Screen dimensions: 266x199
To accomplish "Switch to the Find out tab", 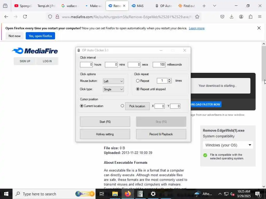I will tap(187, 6).
